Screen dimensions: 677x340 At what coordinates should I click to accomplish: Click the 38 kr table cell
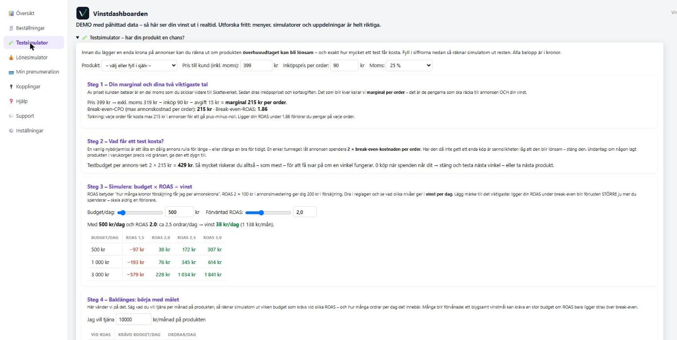(164, 250)
